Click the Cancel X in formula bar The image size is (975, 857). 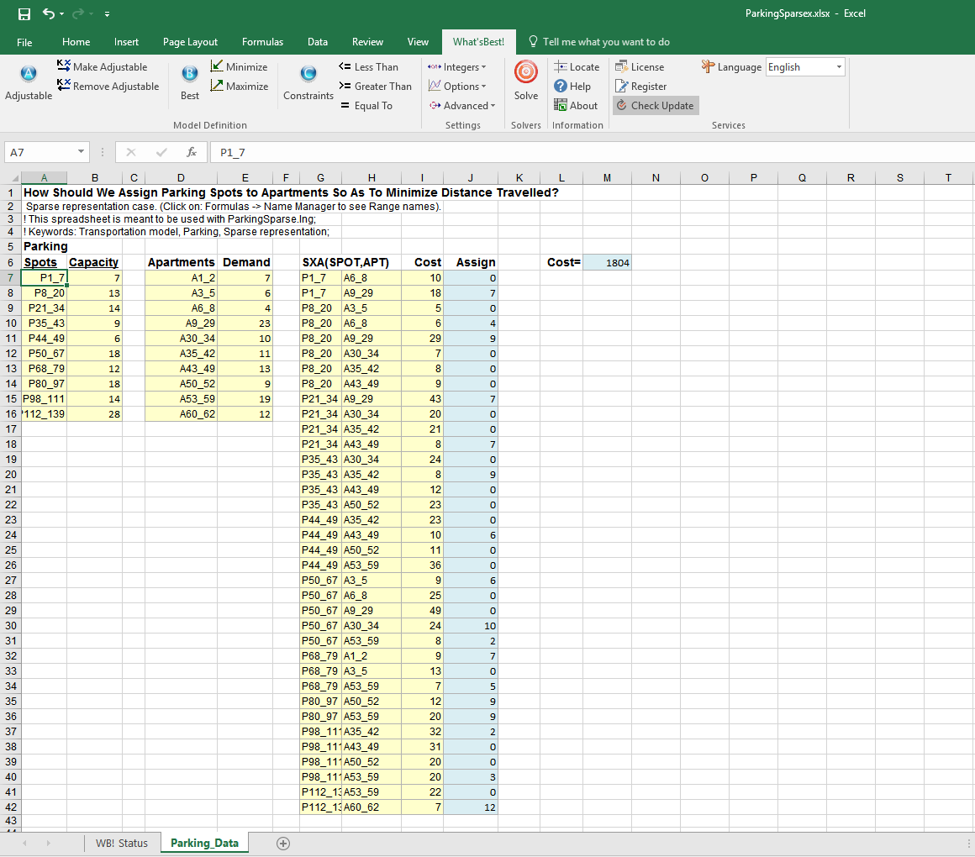click(x=130, y=151)
